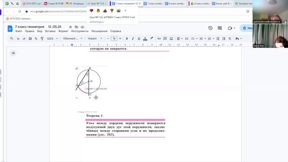Print the document using printer icon

tap(30, 39)
